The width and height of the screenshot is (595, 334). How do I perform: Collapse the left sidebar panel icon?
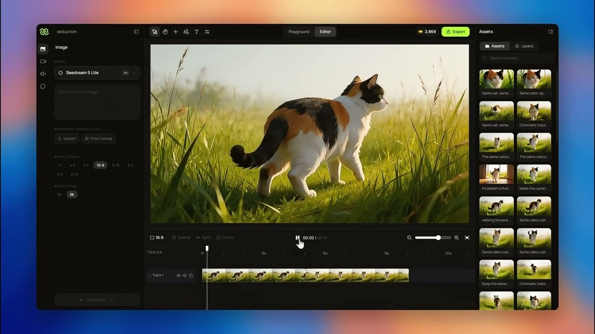(136, 32)
